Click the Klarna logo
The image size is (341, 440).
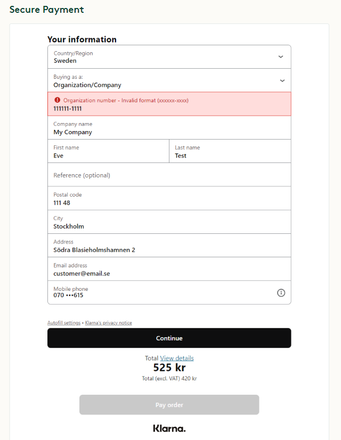pos(169,428)
